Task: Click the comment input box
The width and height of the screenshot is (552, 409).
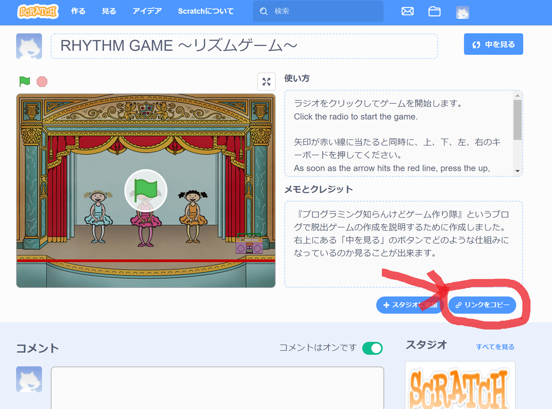Action: [x=217, y=387]
